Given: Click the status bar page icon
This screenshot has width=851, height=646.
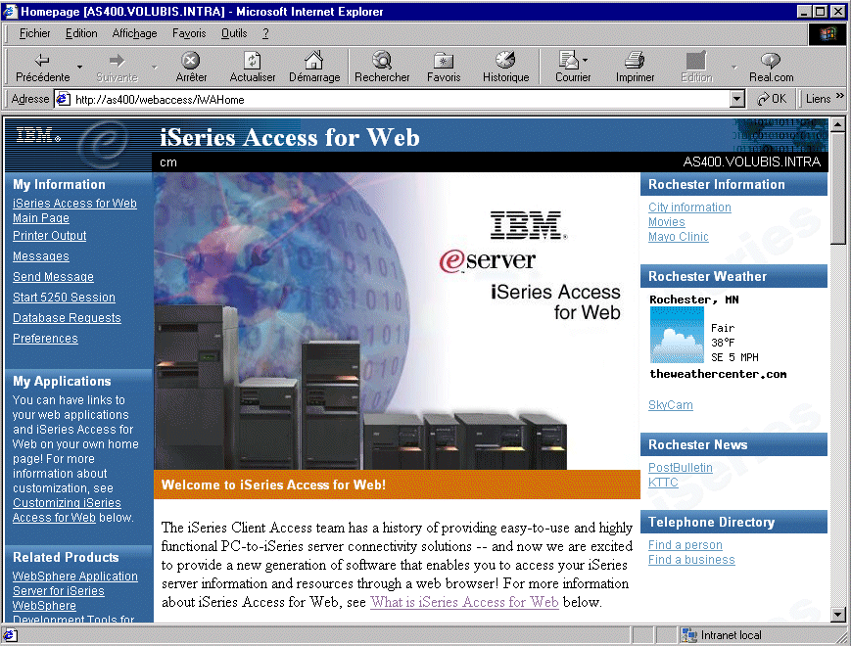Looking at the screenshot, I should pyautogui.click(x=11, y=635).
